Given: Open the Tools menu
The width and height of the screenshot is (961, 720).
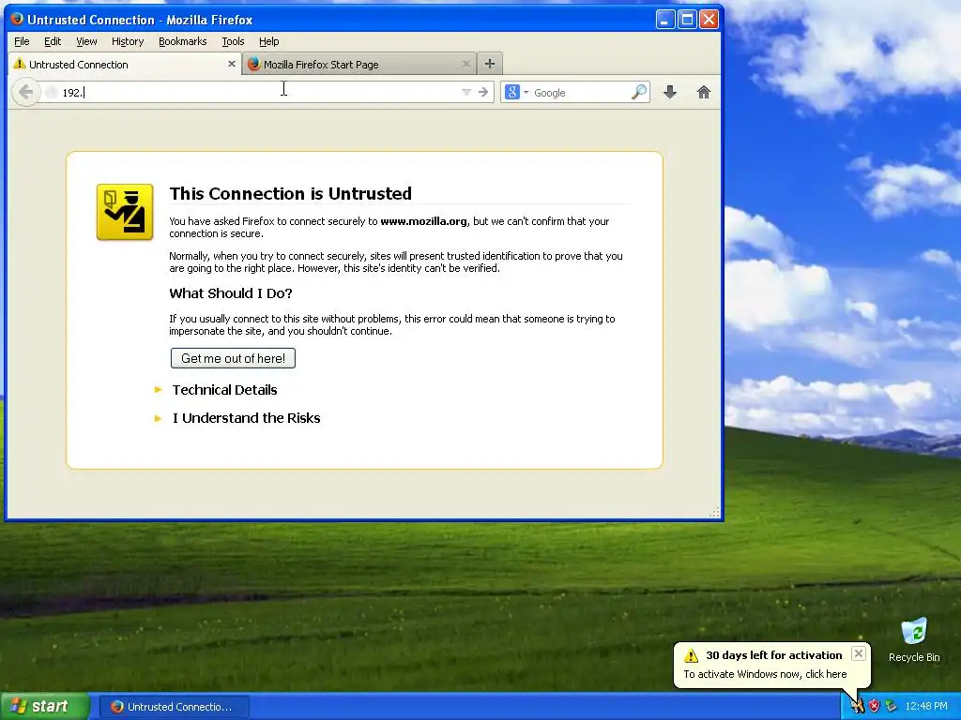Looking at the screenshot, I should click(x=233, y=41).
